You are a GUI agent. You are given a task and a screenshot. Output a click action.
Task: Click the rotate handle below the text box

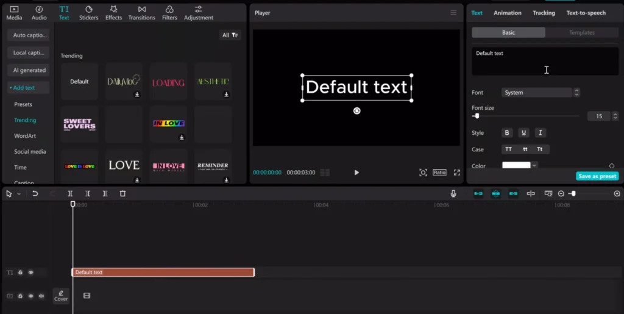(357, 111)
